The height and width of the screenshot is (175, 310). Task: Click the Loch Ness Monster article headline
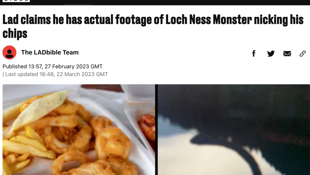tap(153, 26)
